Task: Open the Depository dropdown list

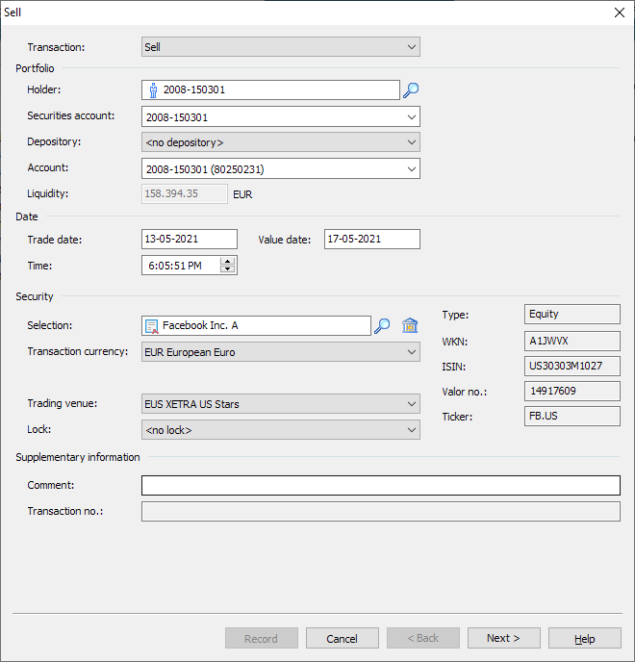Action: point(412,142)
